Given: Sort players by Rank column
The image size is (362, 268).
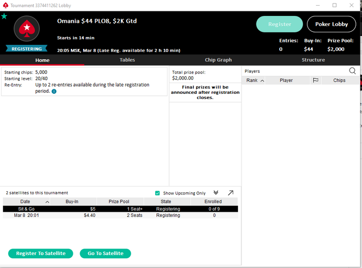Looking at the screenshot, I should [x=253, y=80].
